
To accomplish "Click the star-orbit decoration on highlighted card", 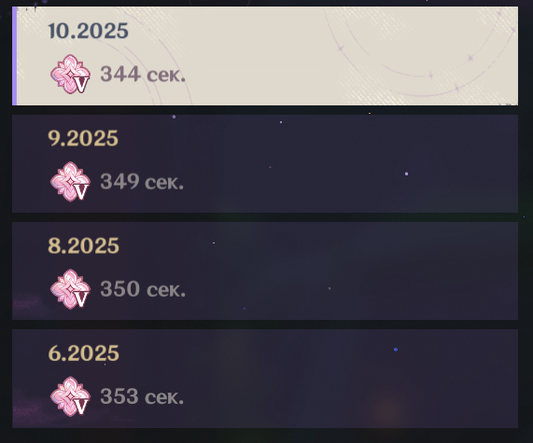I will tap(422, 51).
